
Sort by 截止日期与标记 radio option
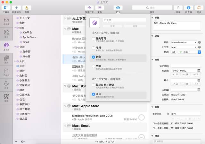(93, 85)
